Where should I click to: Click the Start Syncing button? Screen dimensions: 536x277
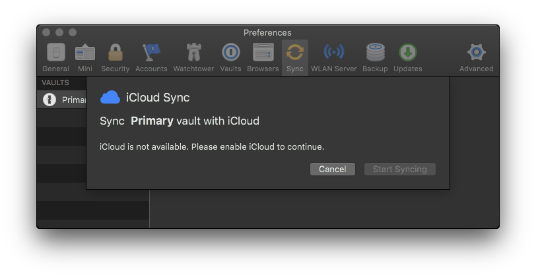pos(399,169)
